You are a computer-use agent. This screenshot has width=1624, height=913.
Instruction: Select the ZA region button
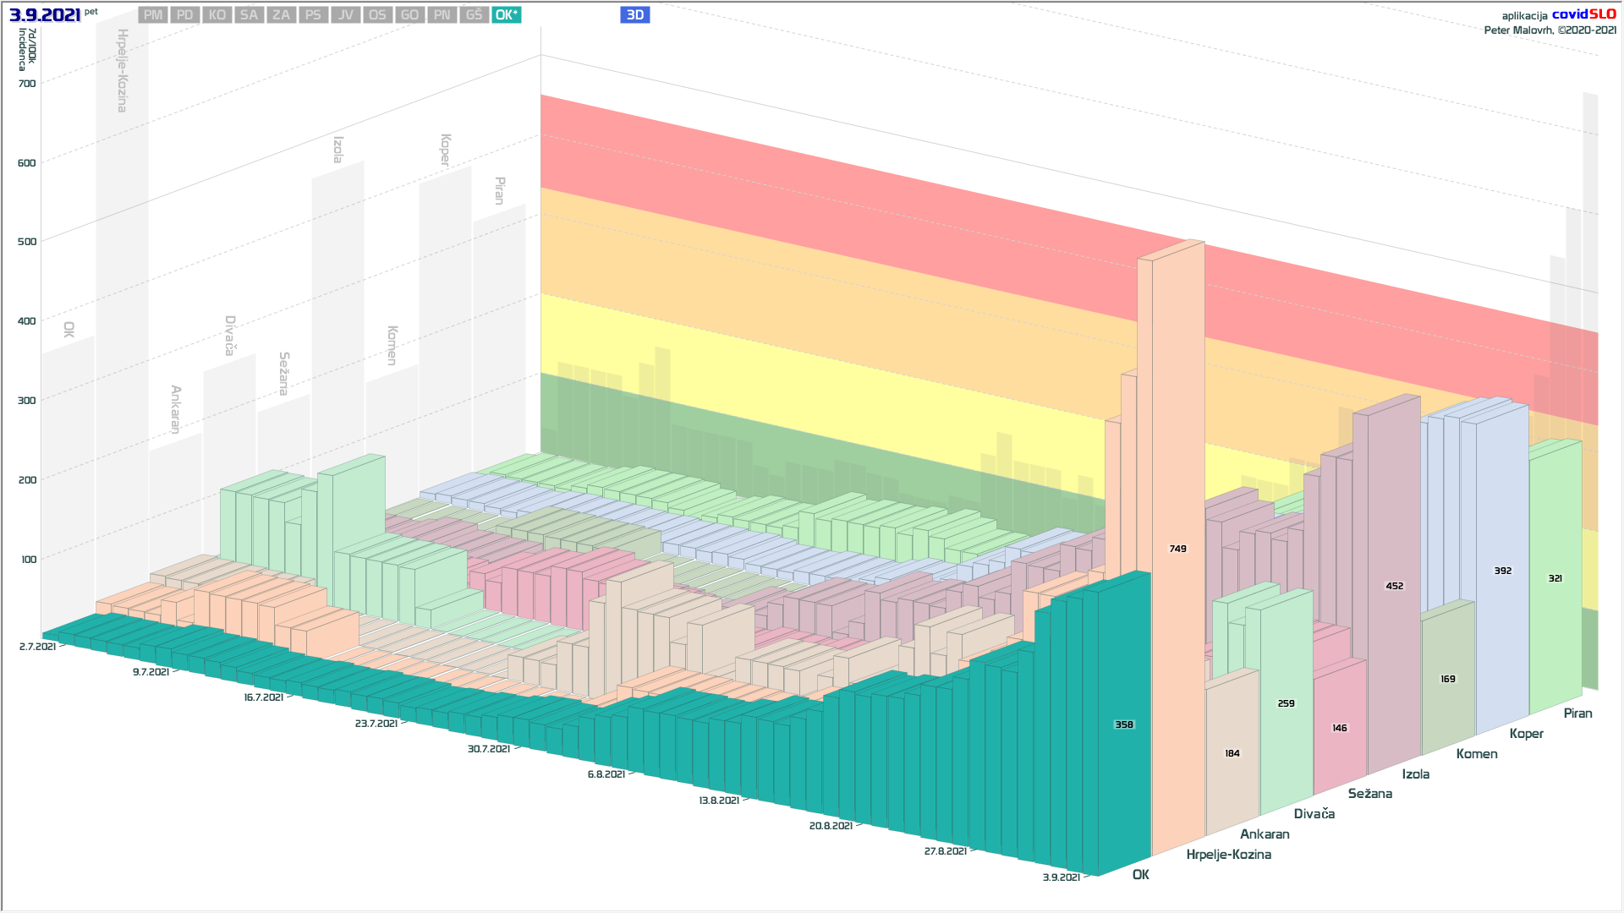pos(281,15)
